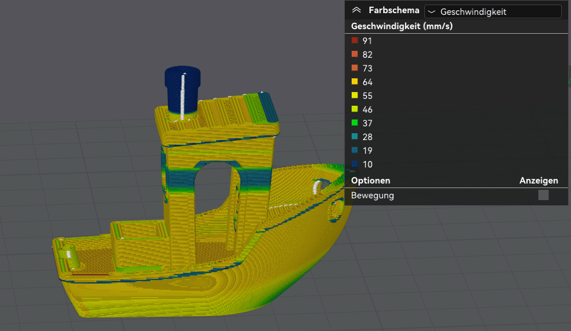Viewport: 571px width, 331px height.
Task: Click the red swatch for speed 91
Action: (355, 41)
